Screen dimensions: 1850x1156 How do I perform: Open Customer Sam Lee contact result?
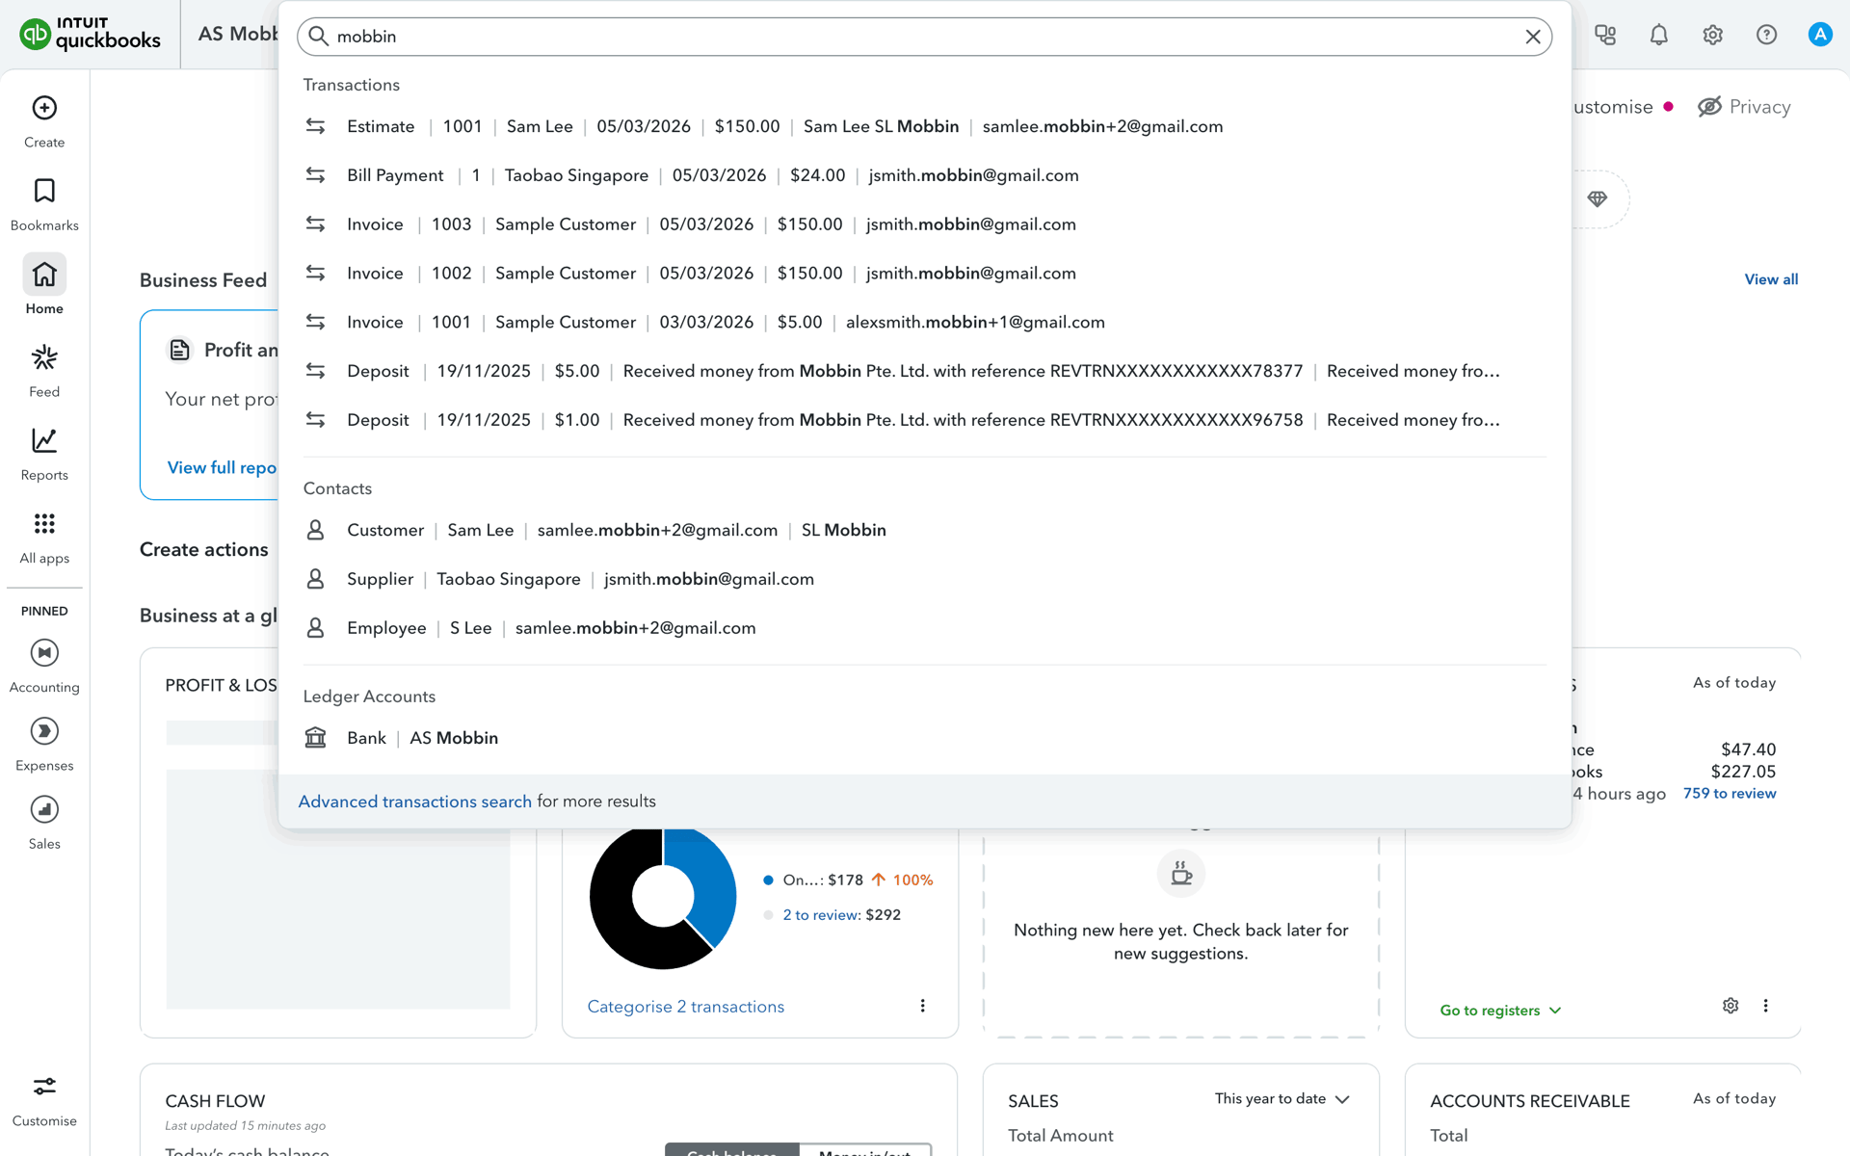[x=925, y=530]
